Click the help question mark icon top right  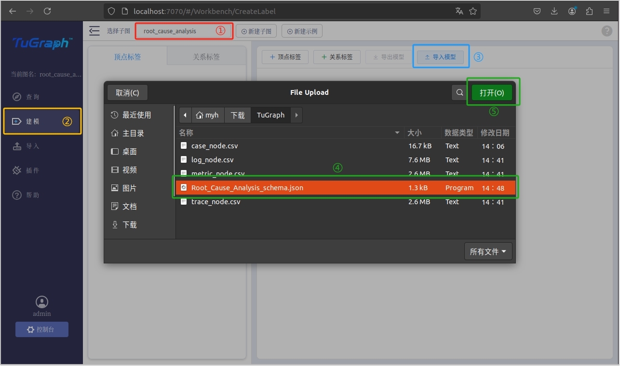607,31
